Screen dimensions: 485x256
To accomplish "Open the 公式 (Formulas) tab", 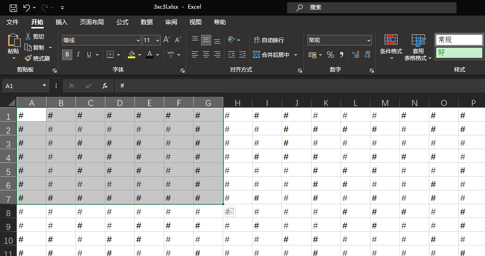I will coord(122,22).
